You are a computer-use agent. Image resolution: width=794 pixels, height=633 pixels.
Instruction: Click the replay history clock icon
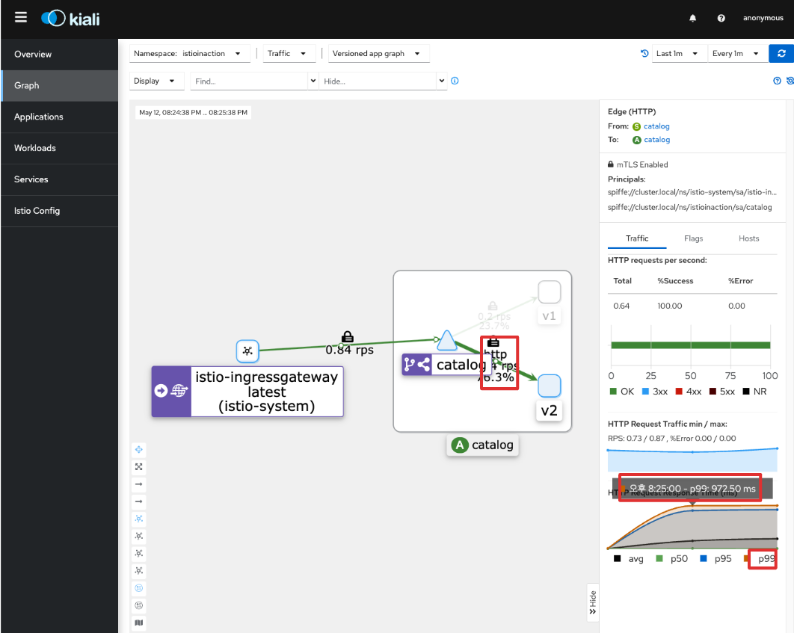[644, 54]
